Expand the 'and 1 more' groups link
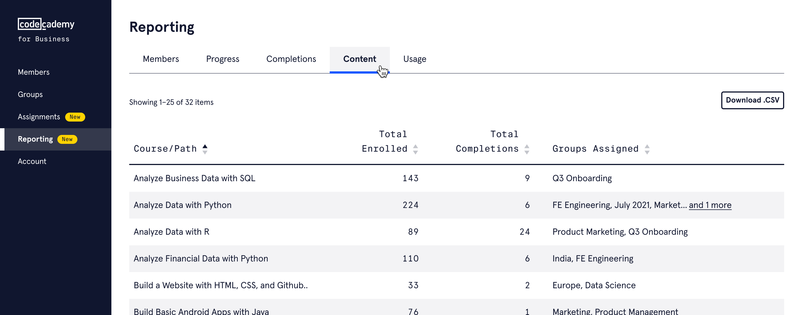The width and height of the screenshot is (802, 315). tap(710, 205)
